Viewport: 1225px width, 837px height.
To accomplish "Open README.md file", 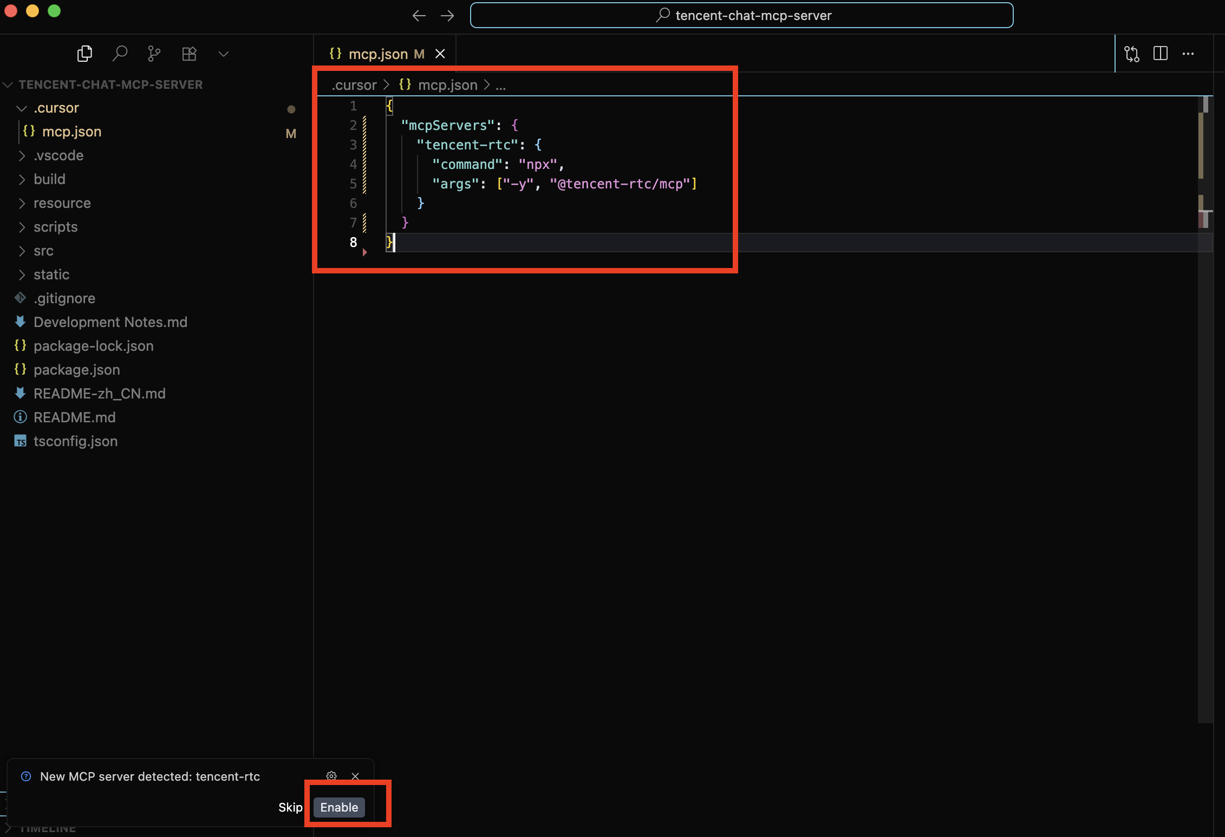I will coord(75,417).
